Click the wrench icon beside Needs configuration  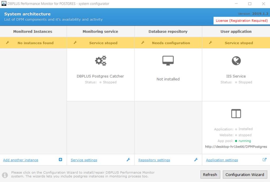coord(143,42)
